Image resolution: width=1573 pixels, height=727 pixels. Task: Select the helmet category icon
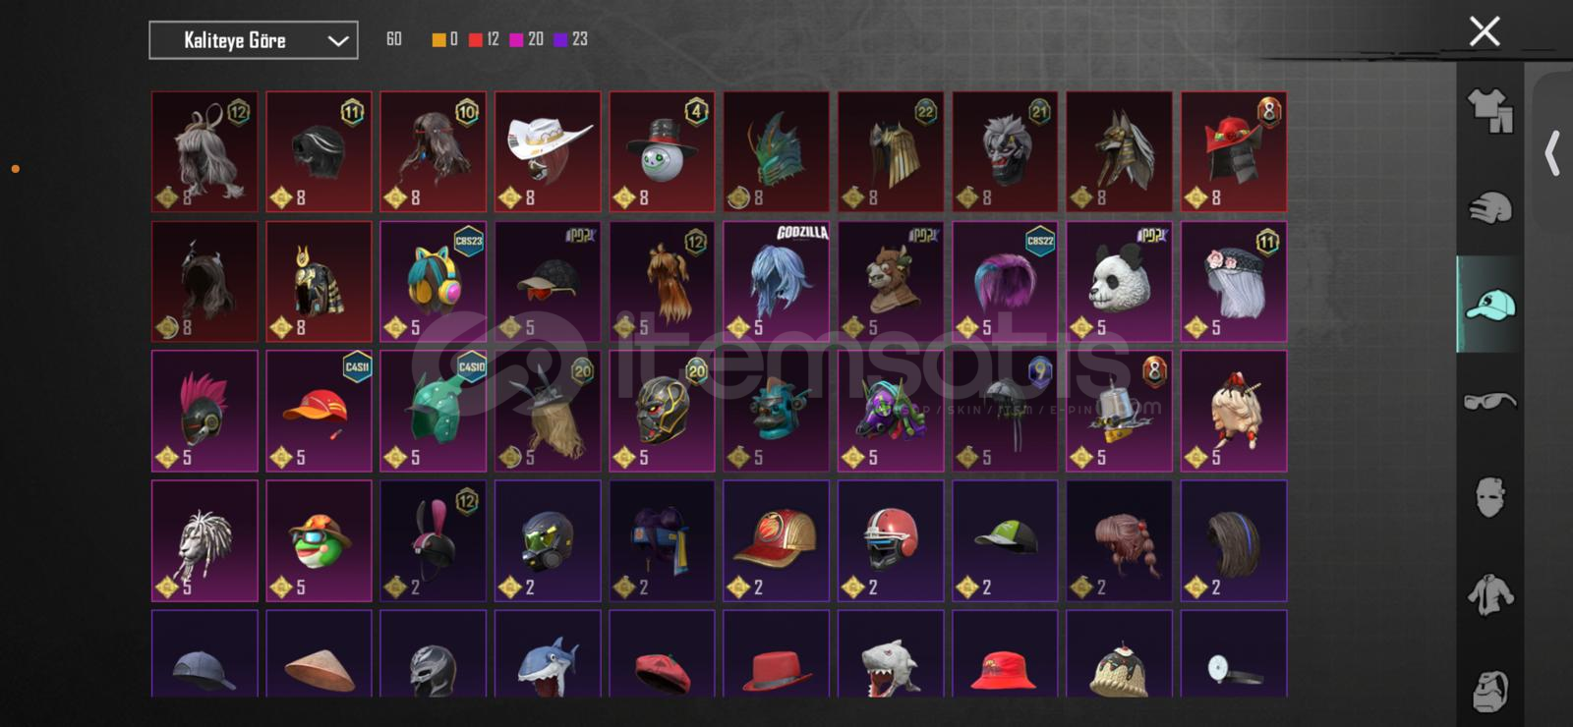(1490, 207)
